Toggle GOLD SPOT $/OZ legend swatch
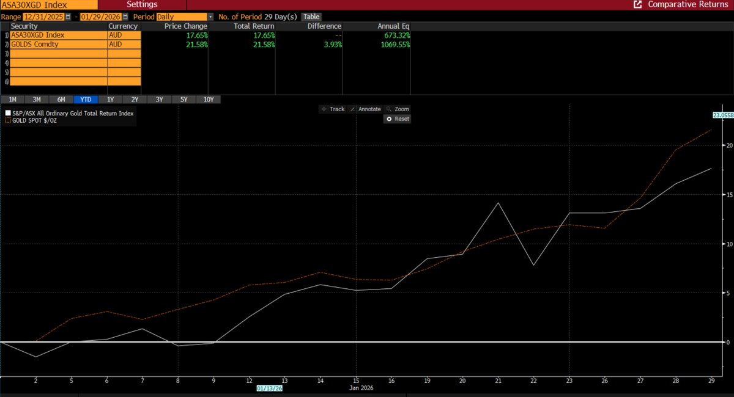This screenshot has height=397, width=734. 7,120
